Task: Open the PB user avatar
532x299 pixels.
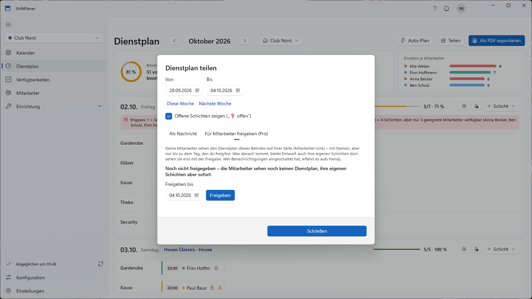Action: (x=461, y=9)
